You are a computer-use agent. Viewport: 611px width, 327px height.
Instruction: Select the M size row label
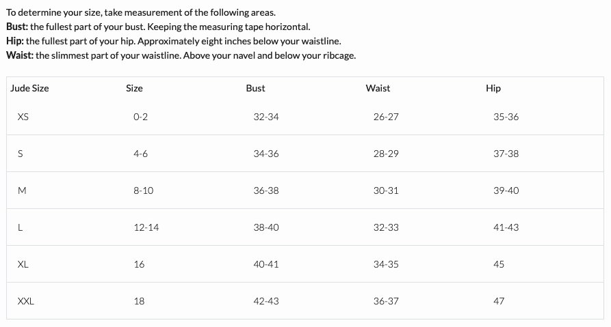(x=21, y=190)
